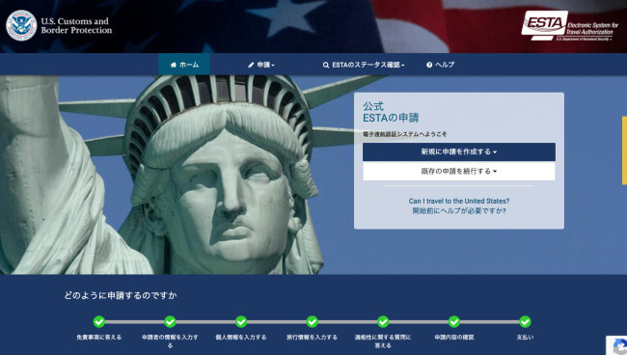The width and height of the screenshot is (627, 355).
Task: Click the 個人情報を入力する step label
Action: [241, 337]
